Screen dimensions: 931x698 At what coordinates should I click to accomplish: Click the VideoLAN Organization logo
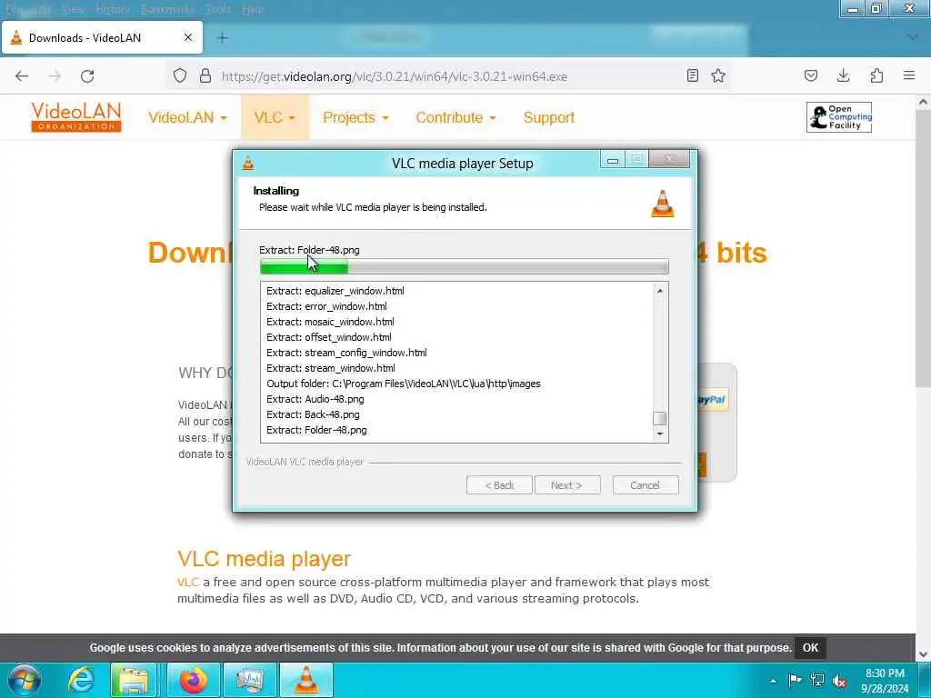click(76, 117)
